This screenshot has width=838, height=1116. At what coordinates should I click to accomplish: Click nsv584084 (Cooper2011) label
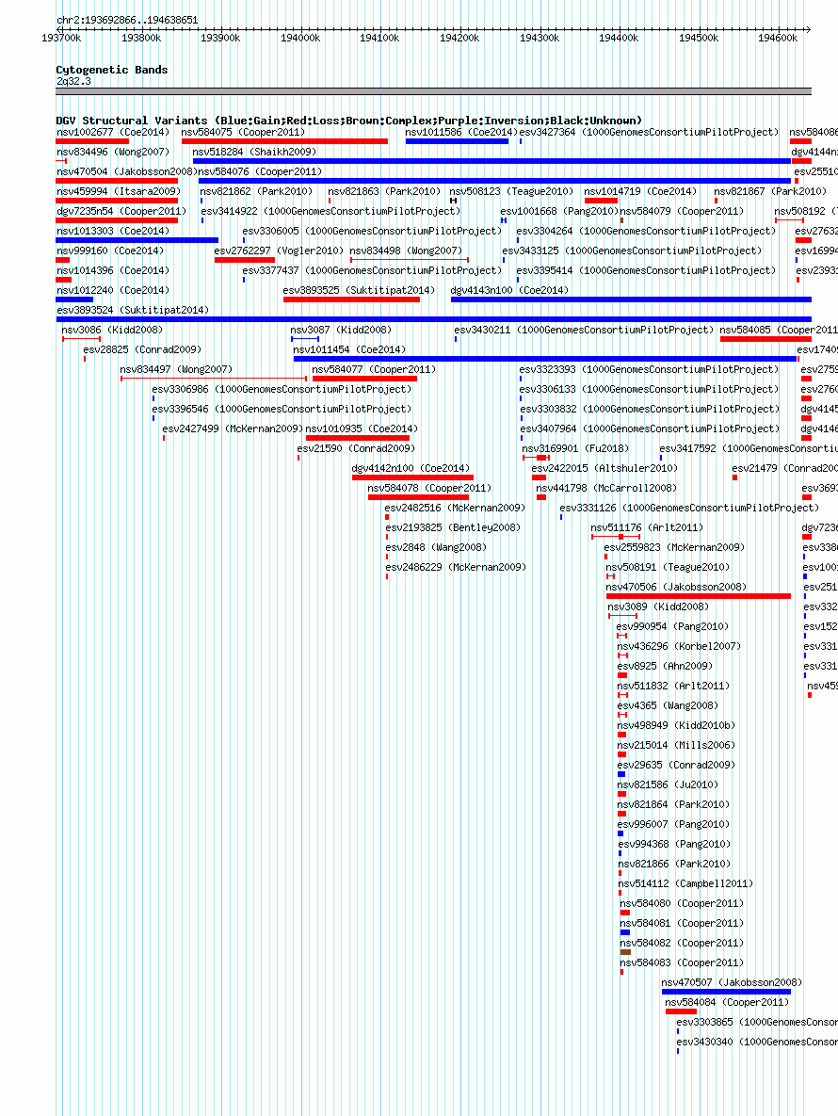click(727, 1003)
